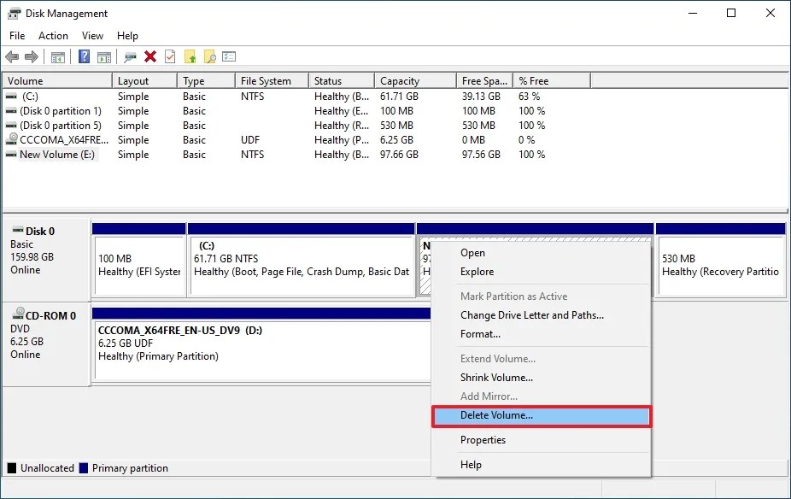Image resolution: width=791 pixels, height=499 pixels.
Task: Select the C: volume in the list
Action: click(x=30, y=97)
